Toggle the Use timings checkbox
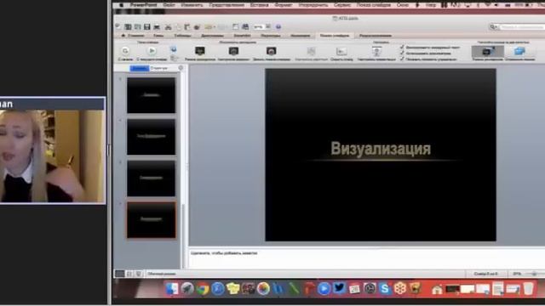This screenshot has width=545, height=306. 402,53
